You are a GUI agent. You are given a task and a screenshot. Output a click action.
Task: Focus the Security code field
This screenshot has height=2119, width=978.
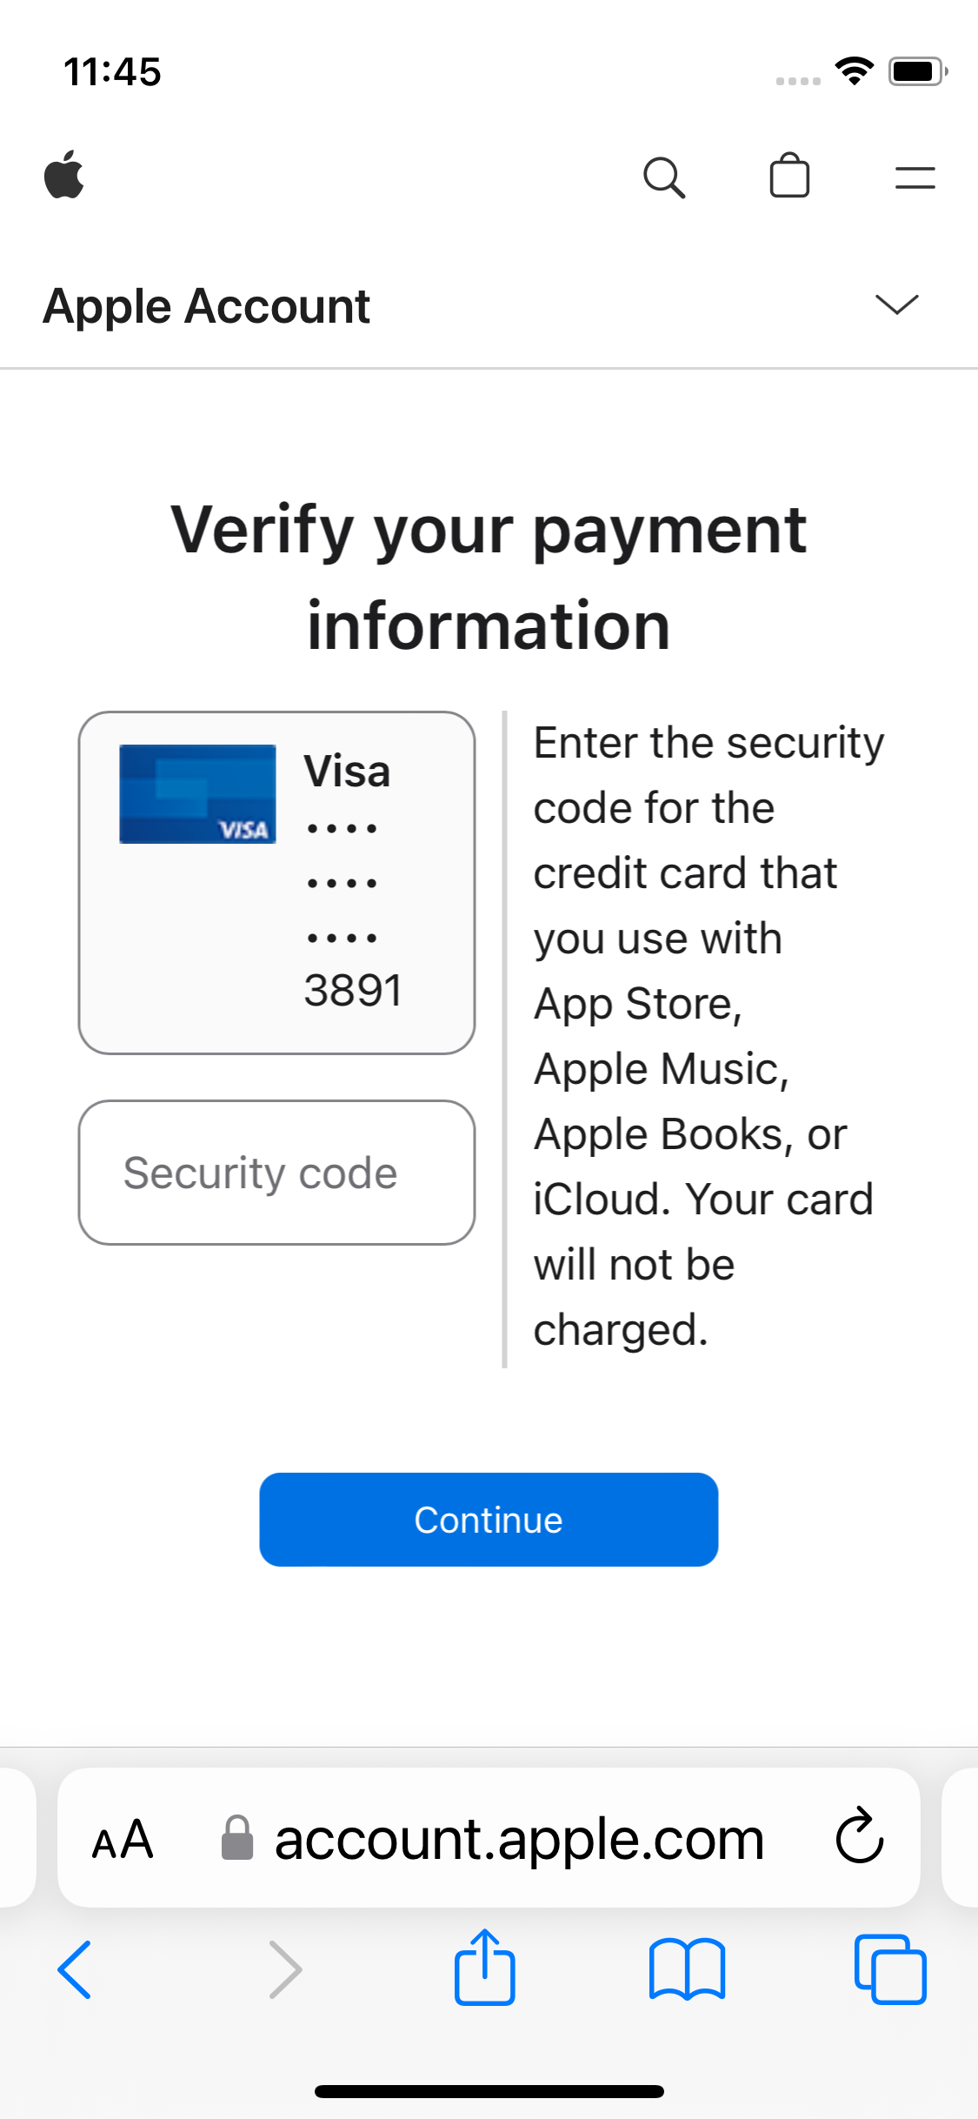pos(276,1173)
